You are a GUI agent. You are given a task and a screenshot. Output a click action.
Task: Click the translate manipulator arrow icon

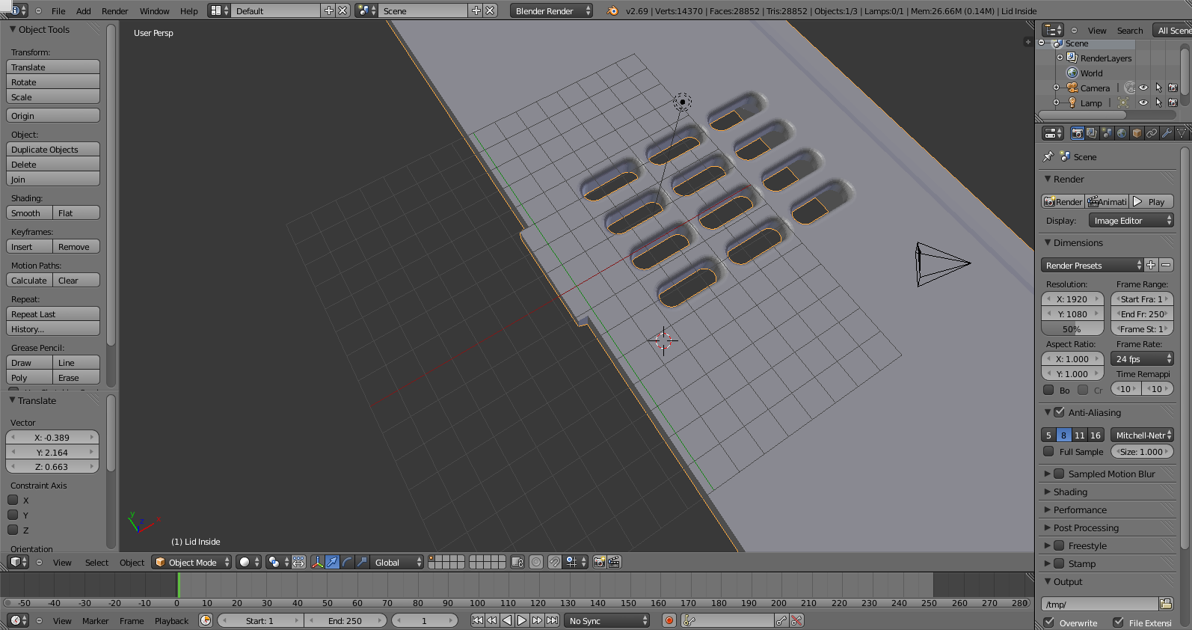click(x=332, y=562)
